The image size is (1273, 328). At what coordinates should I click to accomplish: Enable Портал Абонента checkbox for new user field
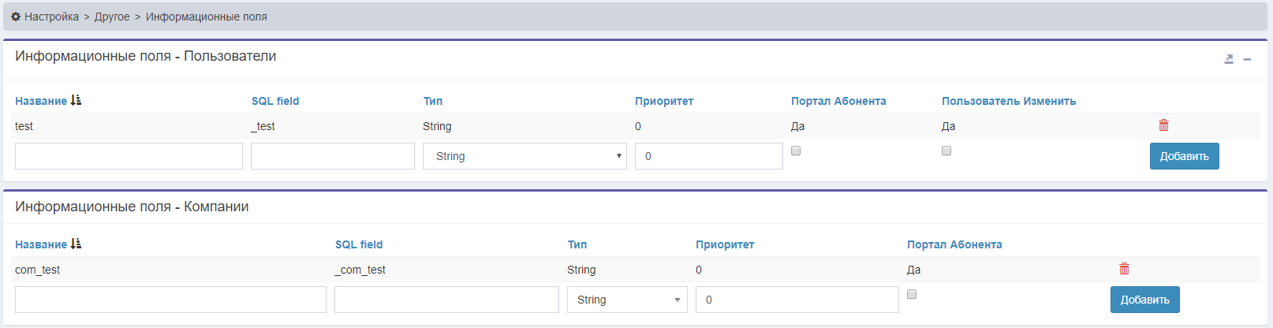click(796, 151)
